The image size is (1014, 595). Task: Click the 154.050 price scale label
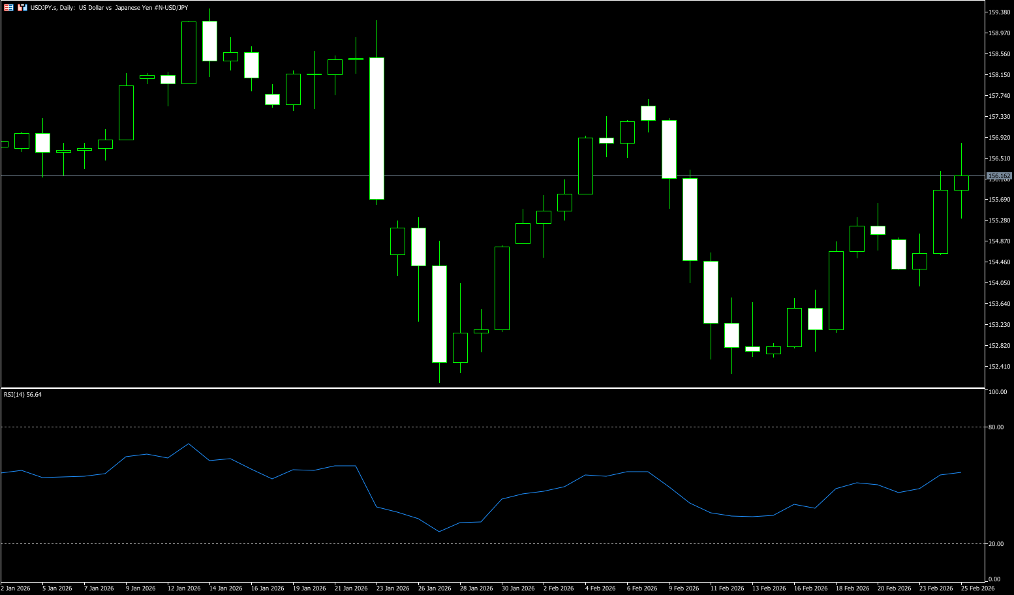pos(1000,283)
